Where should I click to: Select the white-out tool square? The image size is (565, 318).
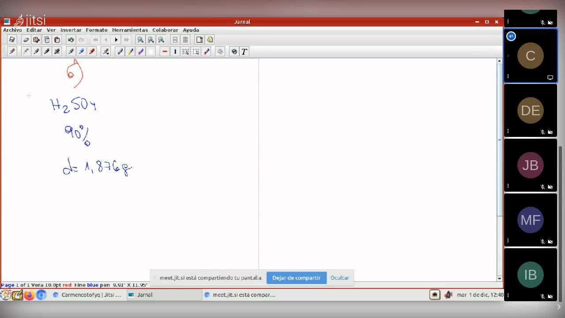[151, 52]
